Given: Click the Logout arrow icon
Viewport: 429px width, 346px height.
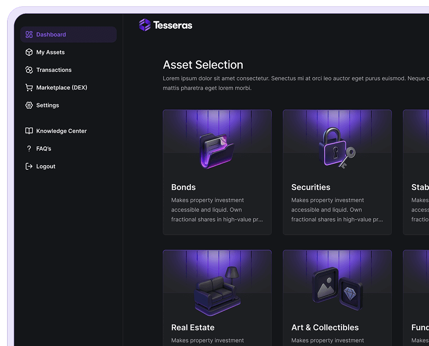Looking at the screenshot, I should click(28, 166).
